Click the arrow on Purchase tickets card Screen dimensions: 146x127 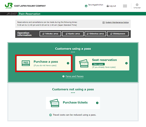pyautogui.click(x=97, y=103)
